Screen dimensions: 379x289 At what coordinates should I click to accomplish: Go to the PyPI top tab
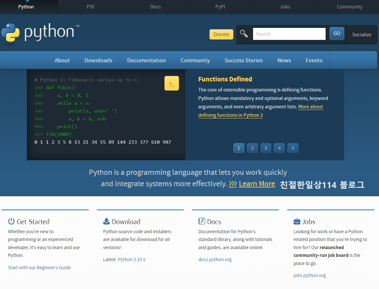(220, 7)
